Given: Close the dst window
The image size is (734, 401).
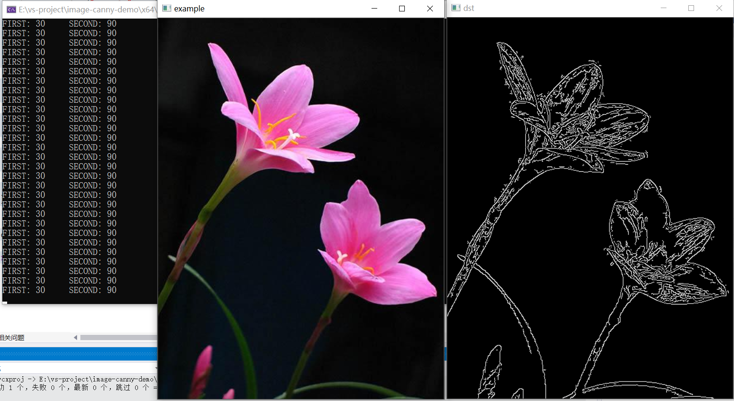Looking at the screenshot, I should (719, 8).
